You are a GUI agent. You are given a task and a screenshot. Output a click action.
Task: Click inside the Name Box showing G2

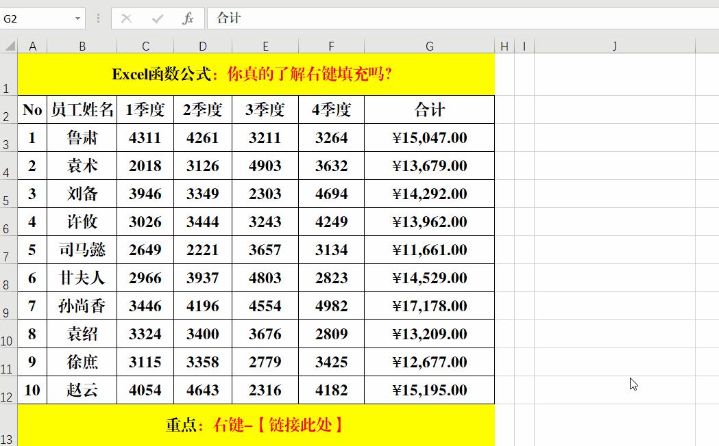[x=34, y=18]
